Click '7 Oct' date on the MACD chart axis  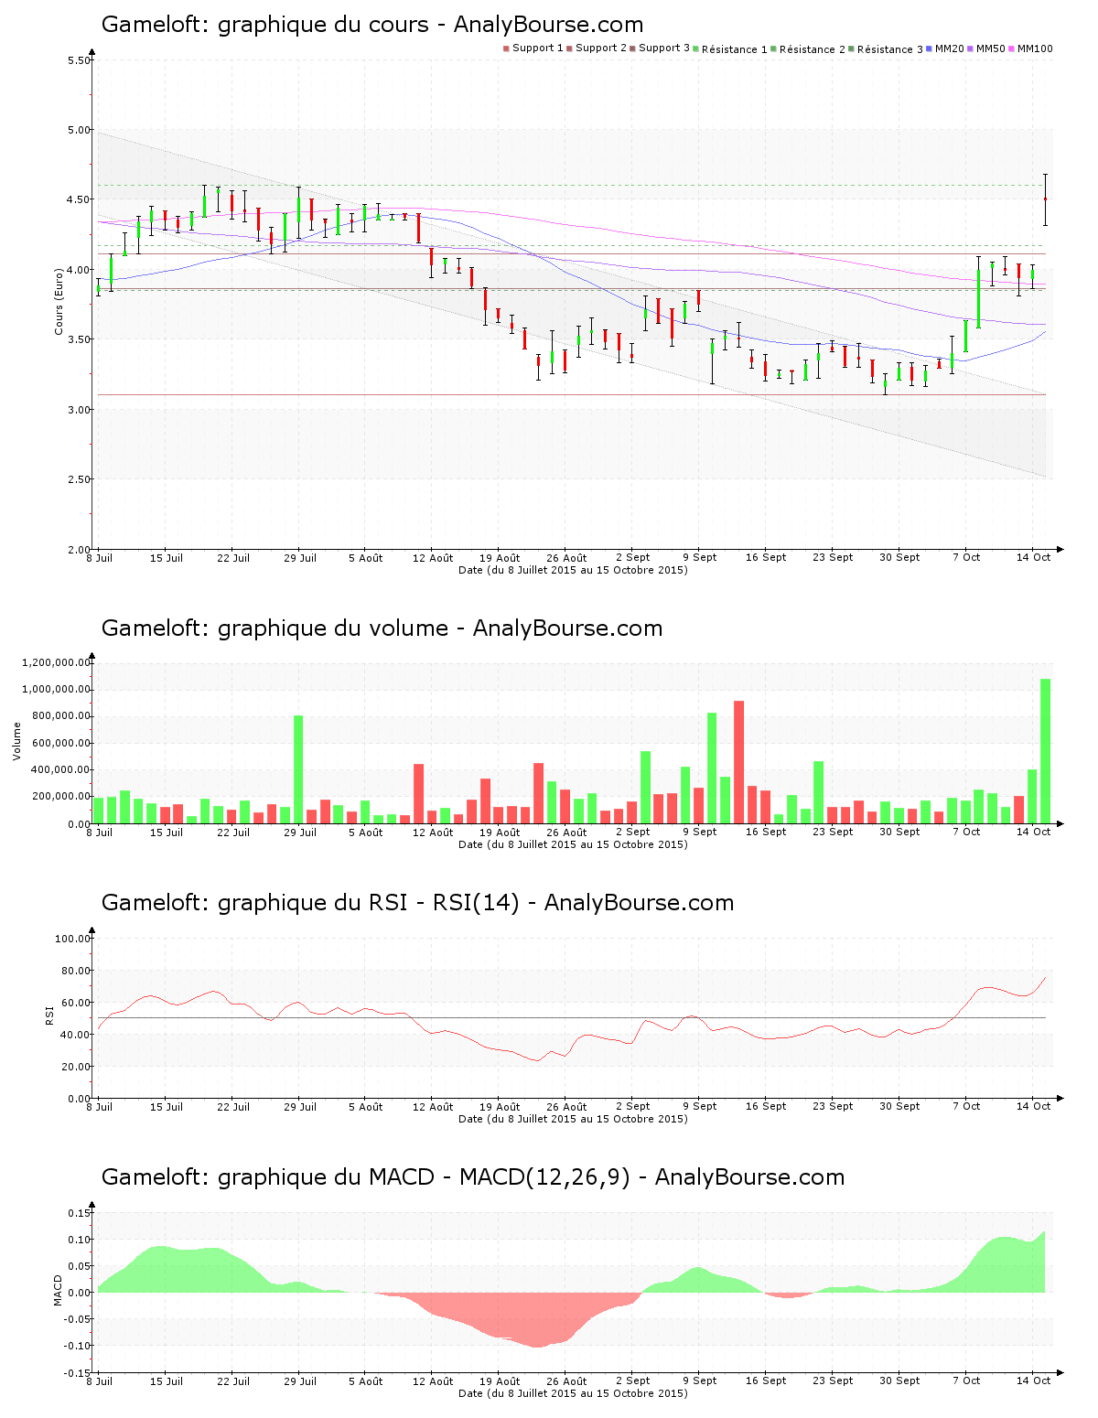pos(966,1380)
